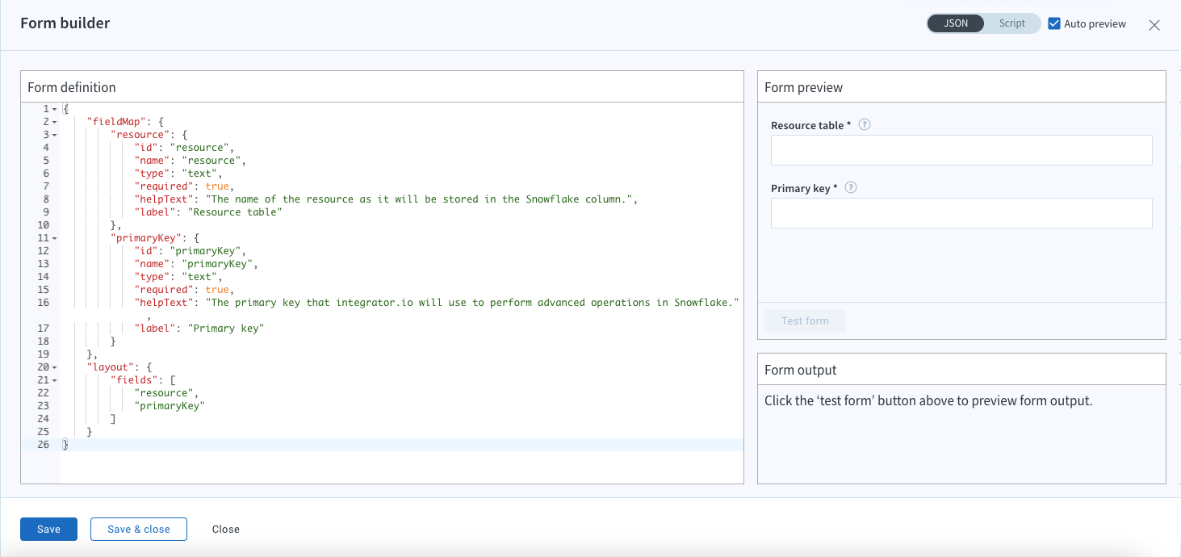This screenshot has height=557, width=1181.
Task: Collapse the layout fold arrow on line 20
Action: pos(54,367)
